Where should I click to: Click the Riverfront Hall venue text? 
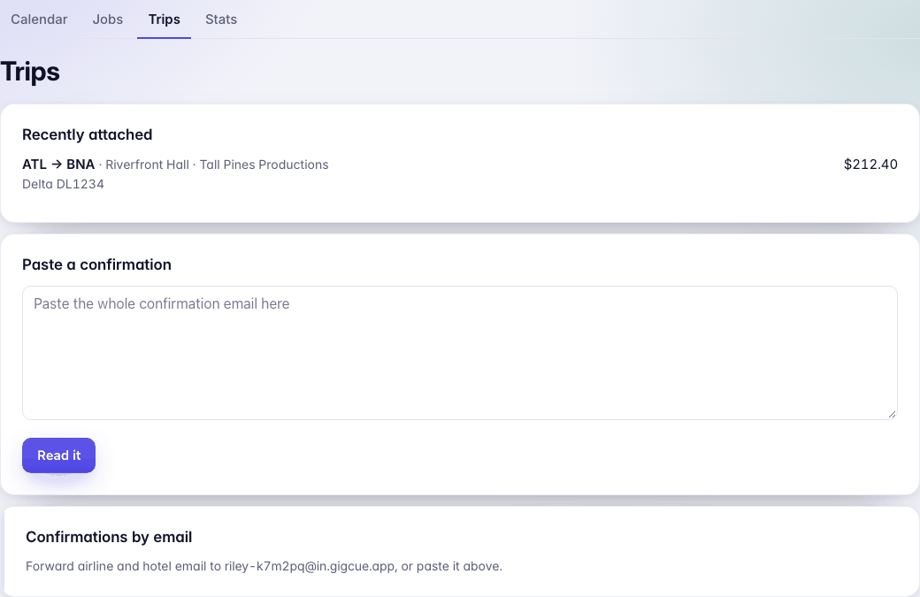[x=147, y=165]
